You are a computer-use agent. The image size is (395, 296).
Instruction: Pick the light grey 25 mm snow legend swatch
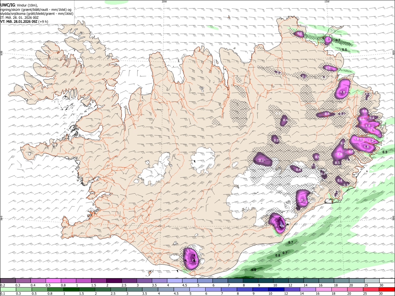pos(372,281)
